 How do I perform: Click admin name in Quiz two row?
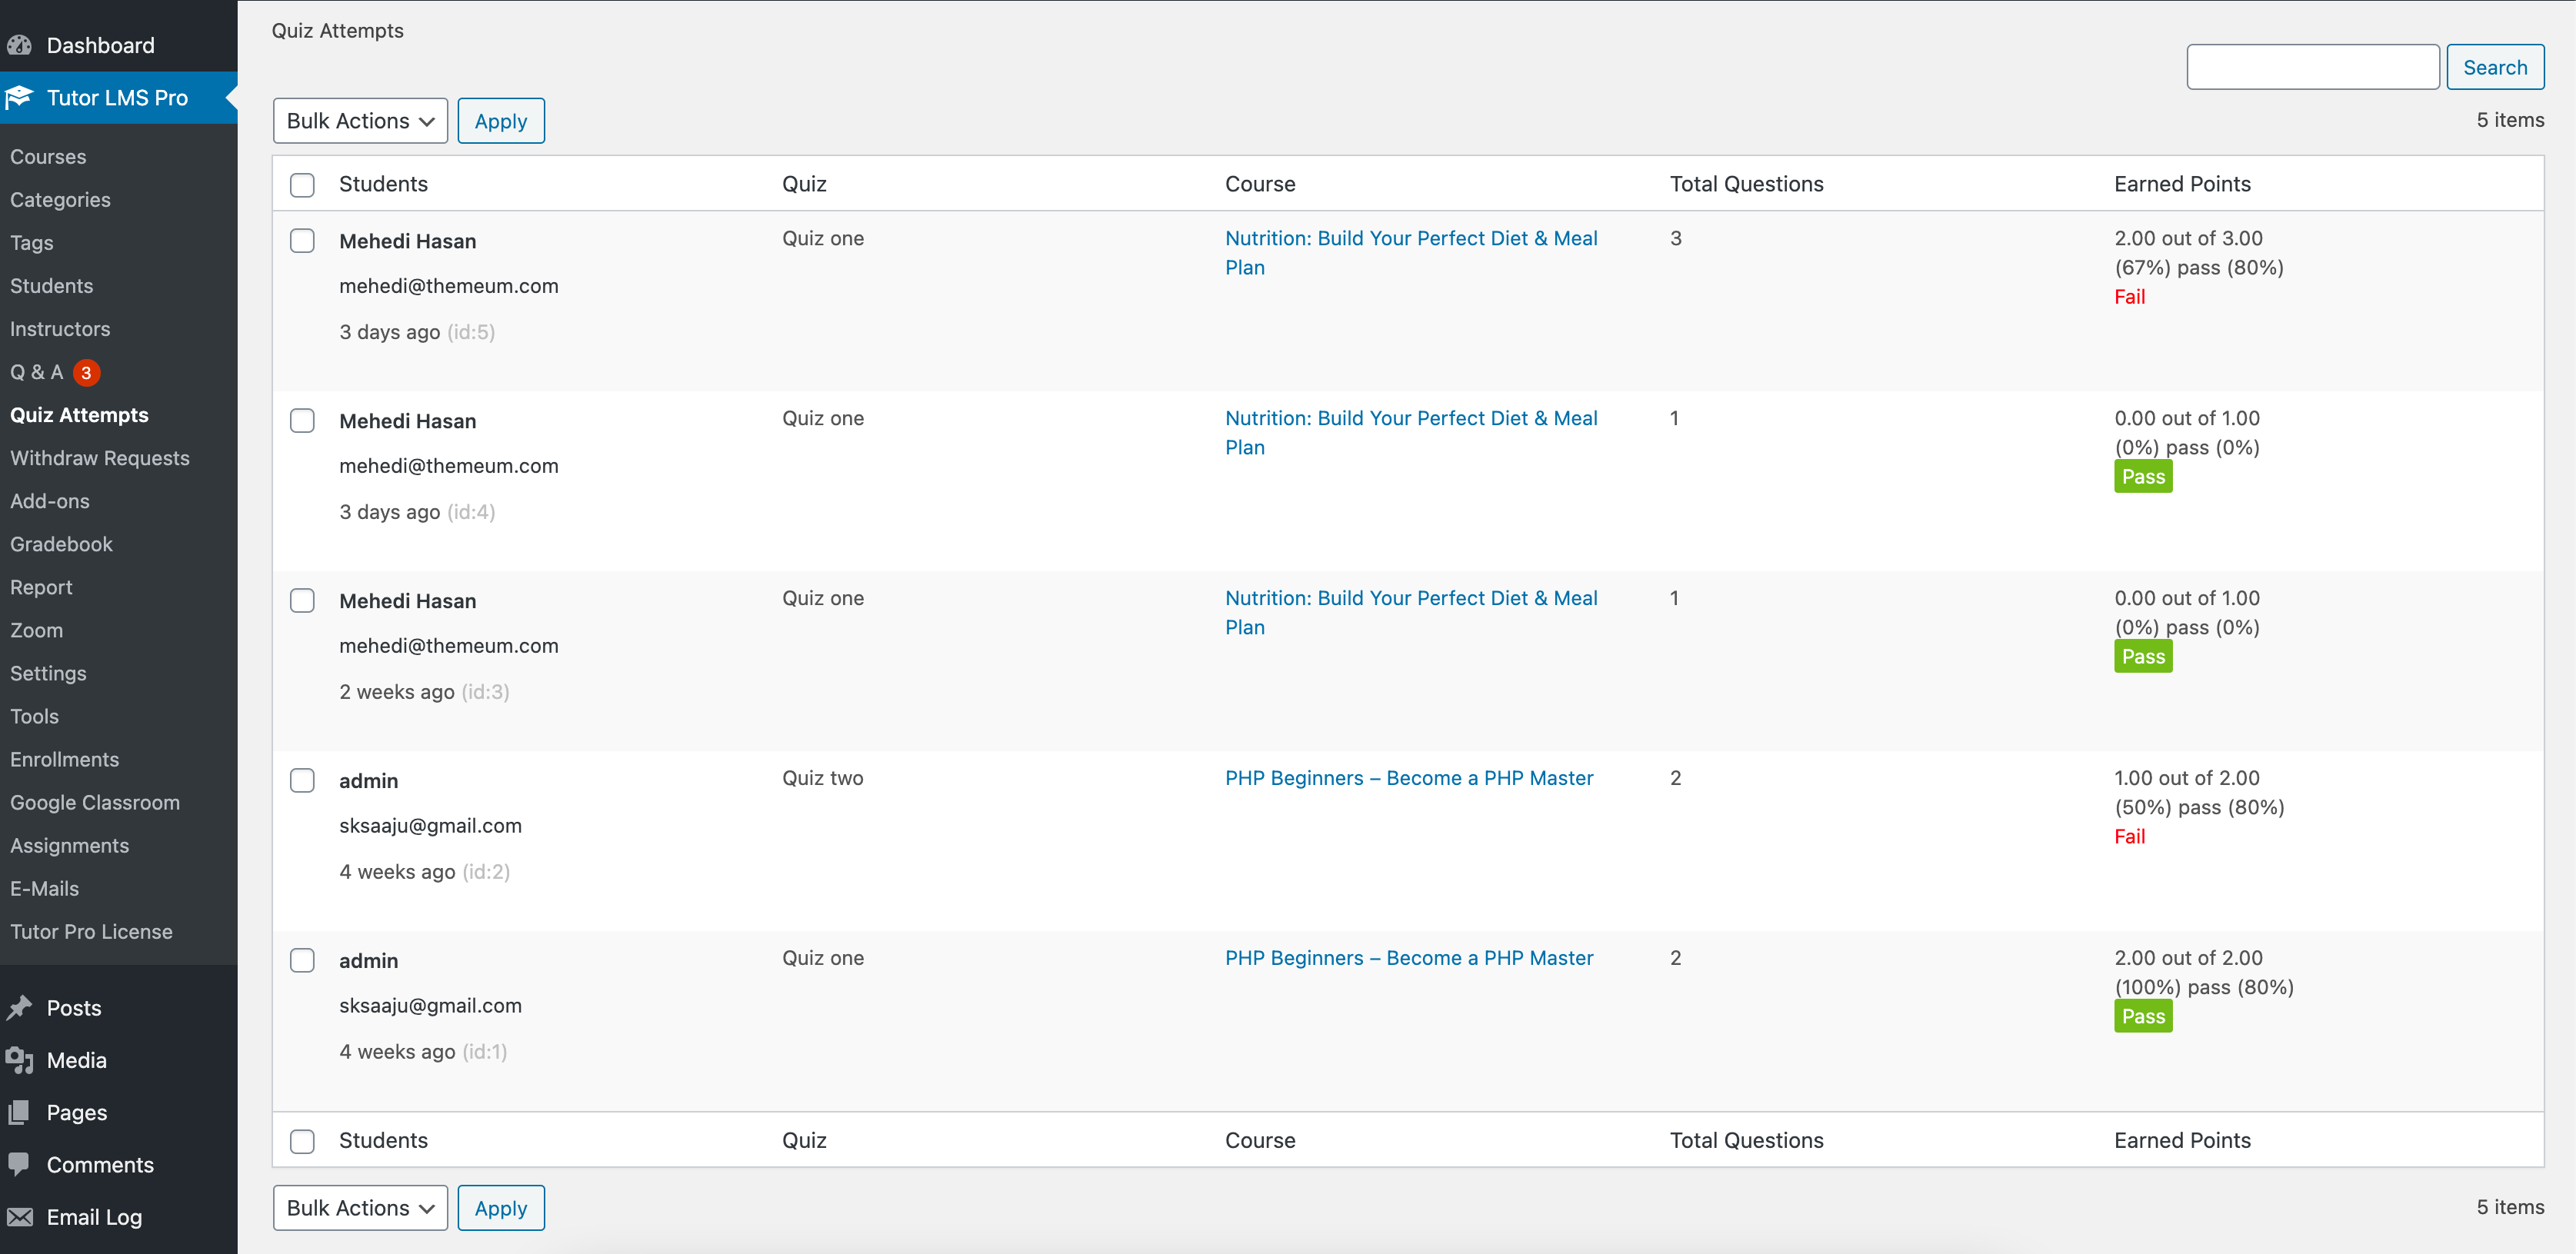pos(368,780)
